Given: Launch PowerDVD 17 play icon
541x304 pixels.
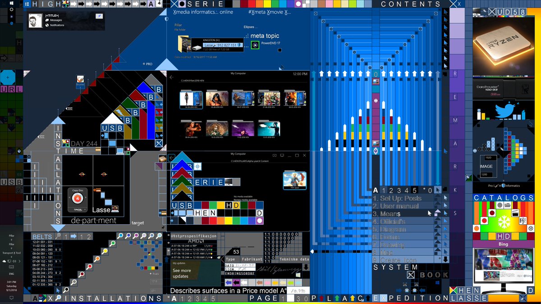Looking at the screenshot, I should (x=255, y=45).
